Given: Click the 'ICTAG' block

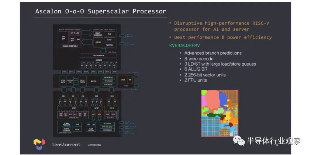Looking at the screenshot, I should coord(109,40).
